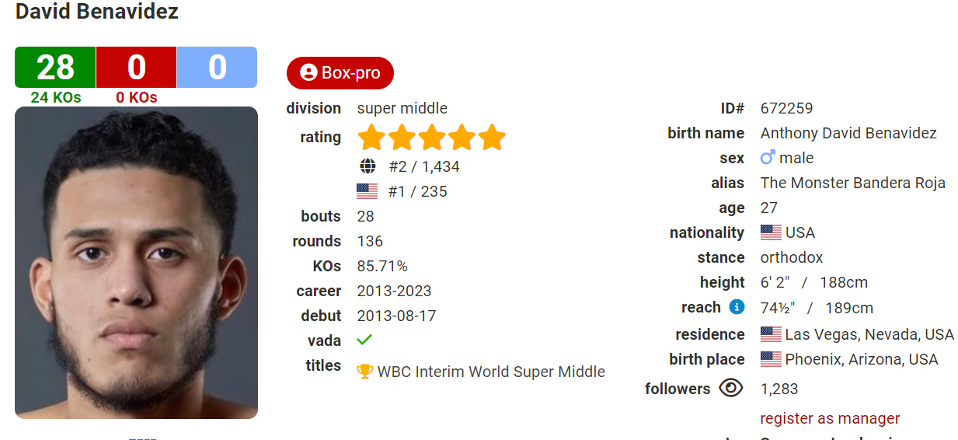
Task: Click the trophy icon beside WBC title
Action: pos(364,372)
